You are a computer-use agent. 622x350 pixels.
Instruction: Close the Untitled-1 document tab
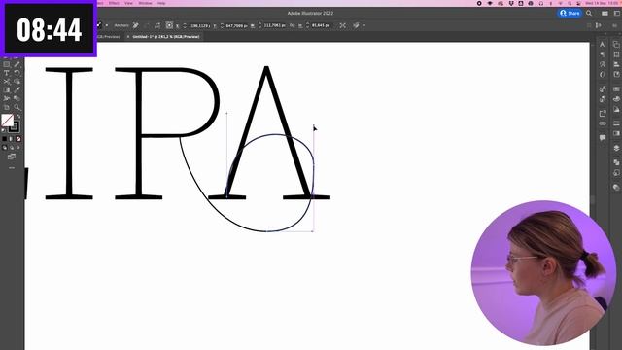(128, 37)
